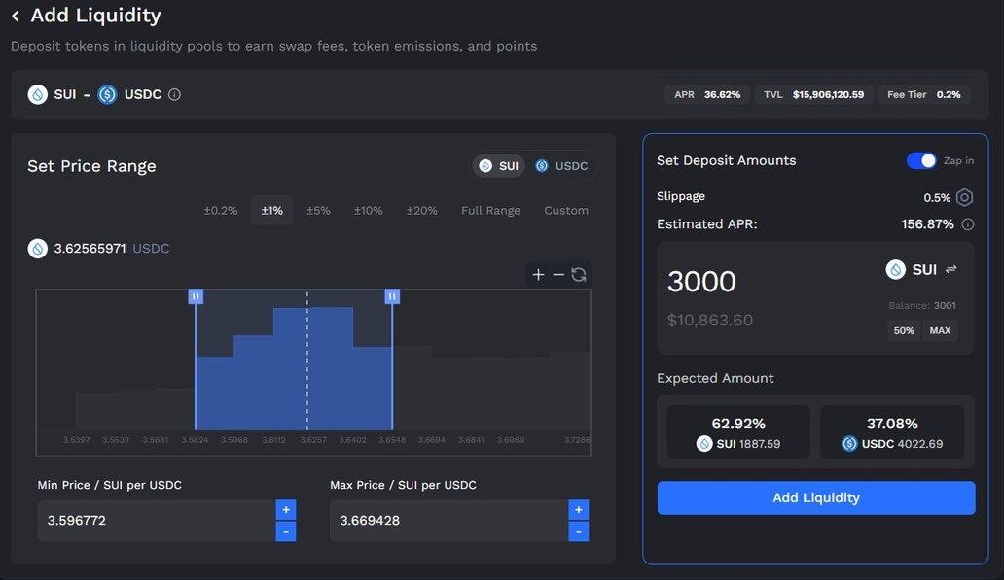Screen dimensions: 1004x580
Task: Select SUI as the price base token
Action: coord(499,166)
